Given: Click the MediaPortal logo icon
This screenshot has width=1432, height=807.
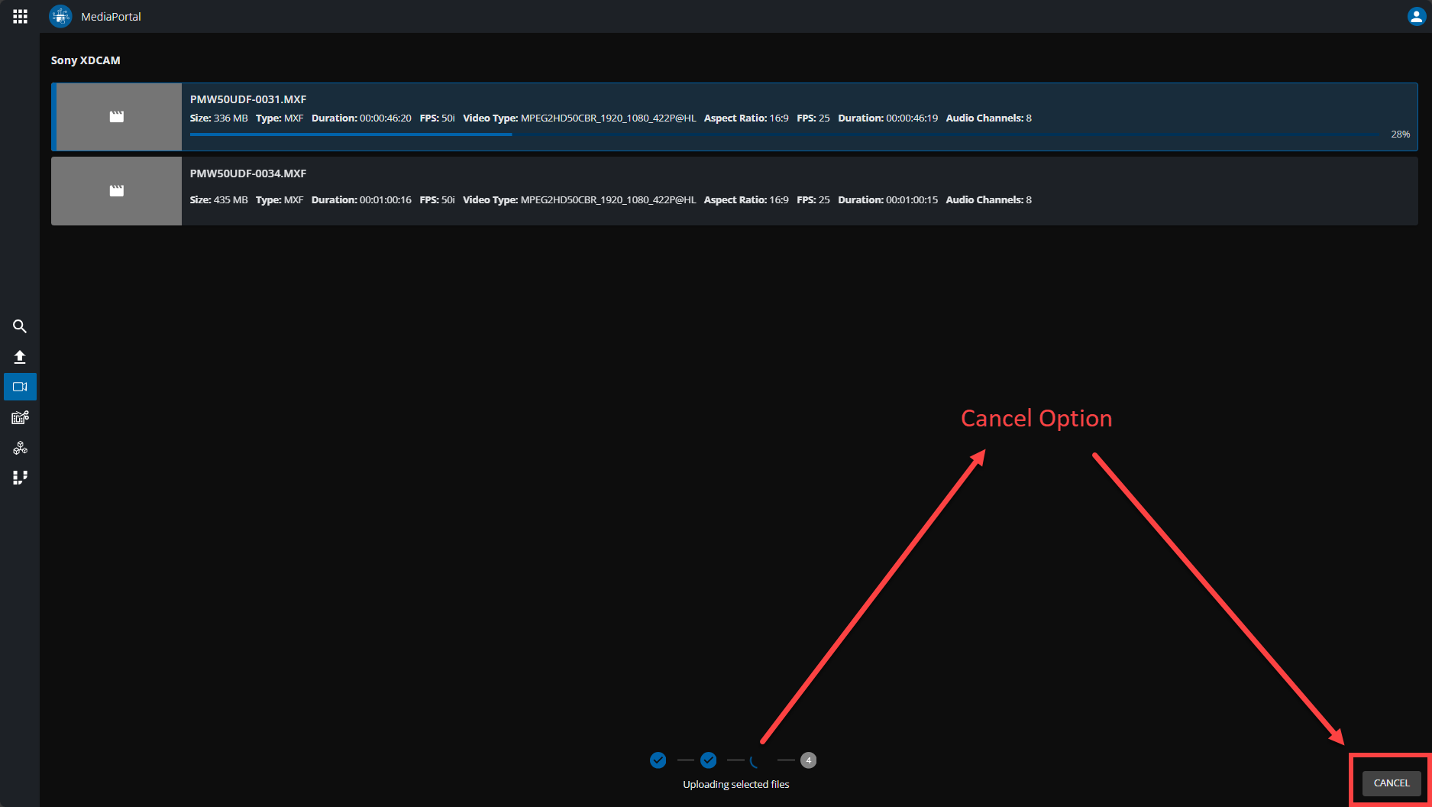Looking at the screenshot, I should pos(60,16).
